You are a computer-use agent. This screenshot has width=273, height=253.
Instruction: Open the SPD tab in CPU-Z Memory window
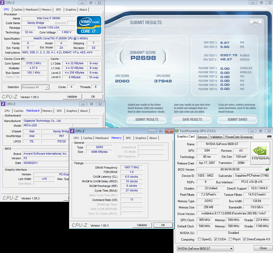click(x=128, y=138)
